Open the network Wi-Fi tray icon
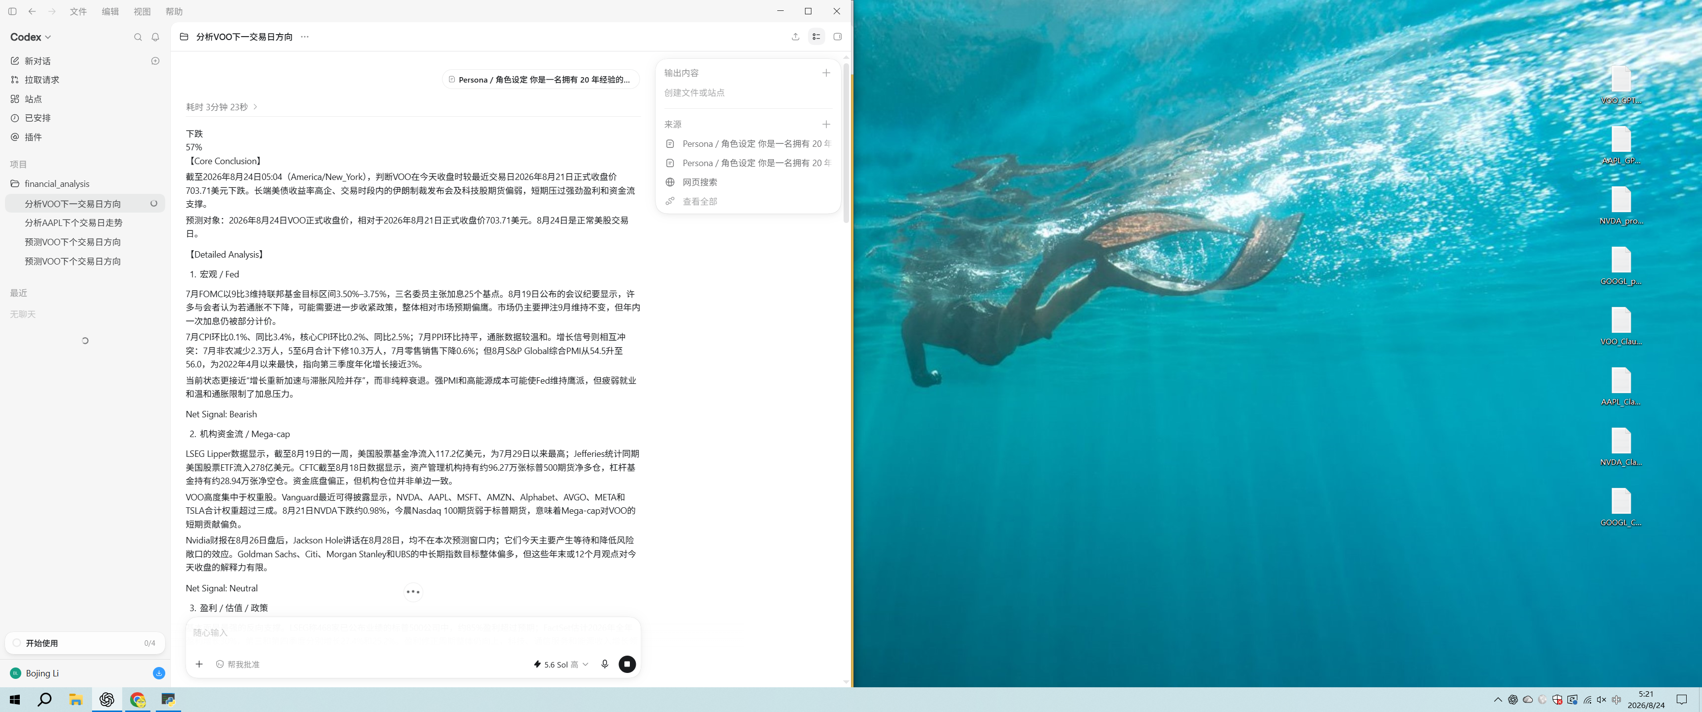The image size is (1702, 712). click(1587, 700)
